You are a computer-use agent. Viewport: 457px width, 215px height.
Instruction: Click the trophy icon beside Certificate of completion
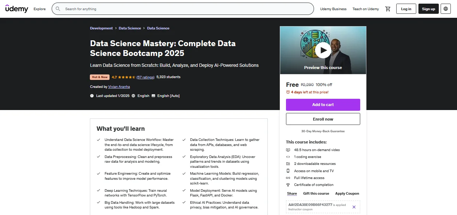pos(288,185)
